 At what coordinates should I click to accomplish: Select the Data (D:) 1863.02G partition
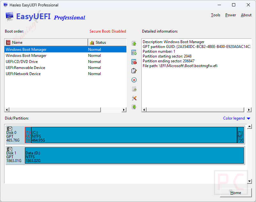(x=134, y=155)
